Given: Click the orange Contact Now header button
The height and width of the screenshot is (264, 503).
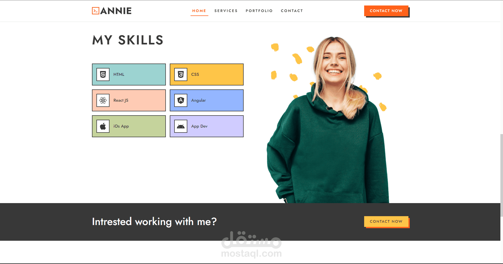Looking at the screenshot, I should 386,11.
